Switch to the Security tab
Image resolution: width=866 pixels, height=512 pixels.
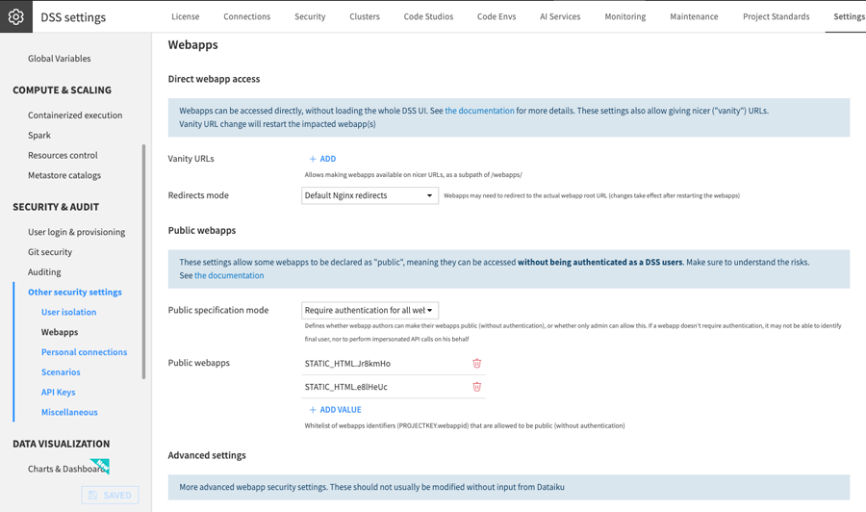(310, 16)
